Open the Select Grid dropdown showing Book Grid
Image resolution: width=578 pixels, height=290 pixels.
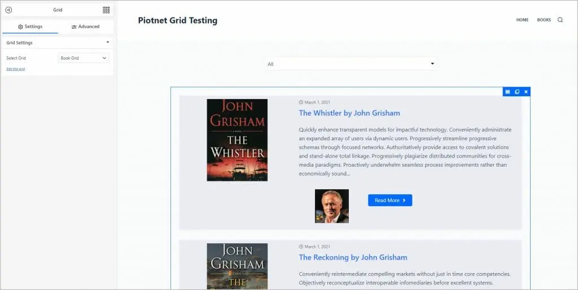pyautogui.click(x=84, y=58)
